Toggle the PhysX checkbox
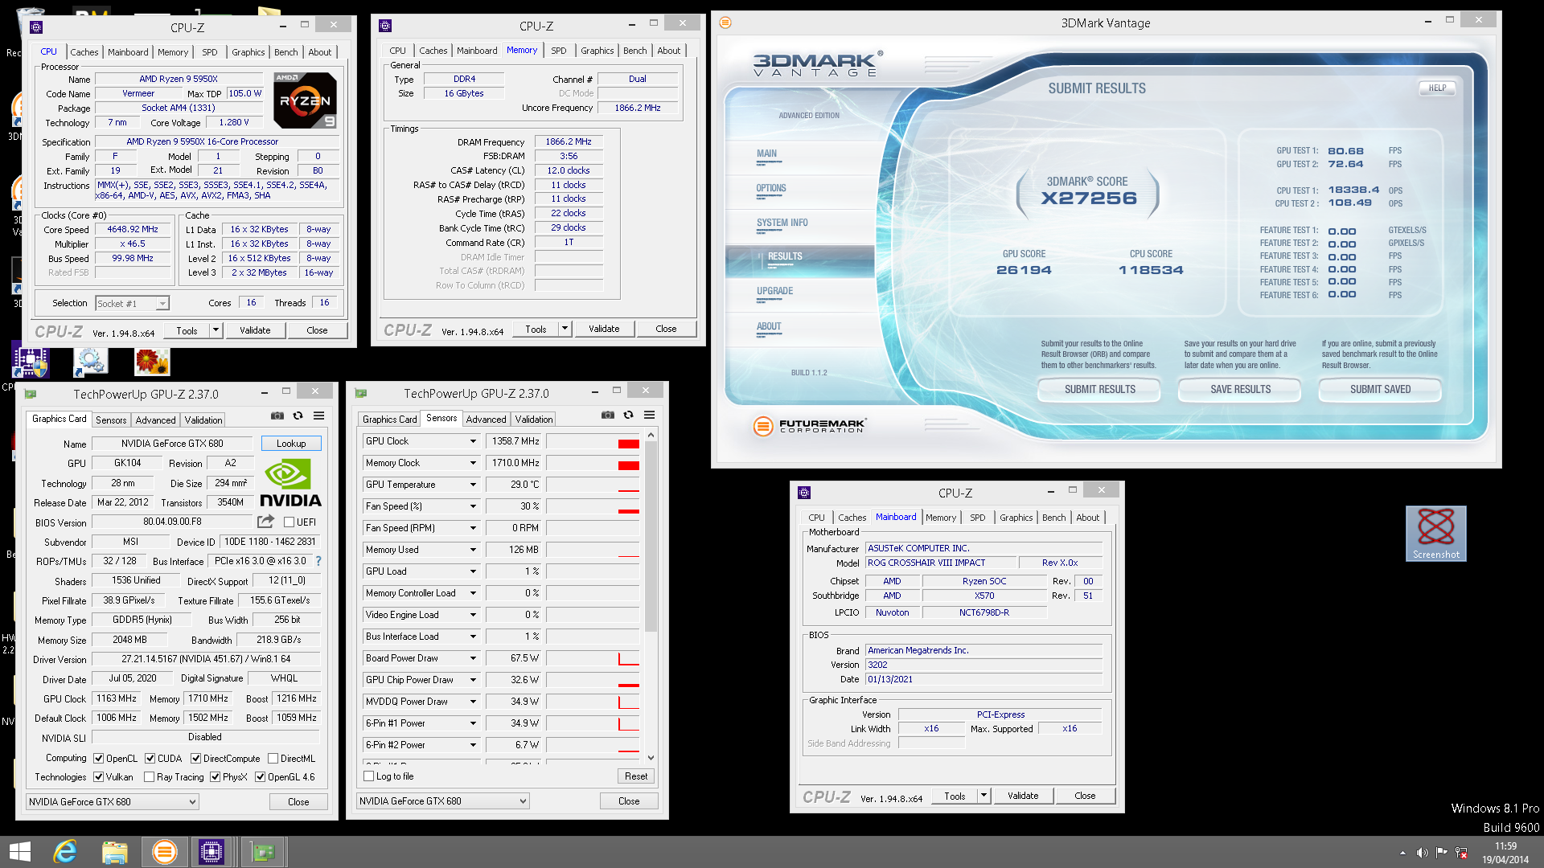 click(215, 777)
